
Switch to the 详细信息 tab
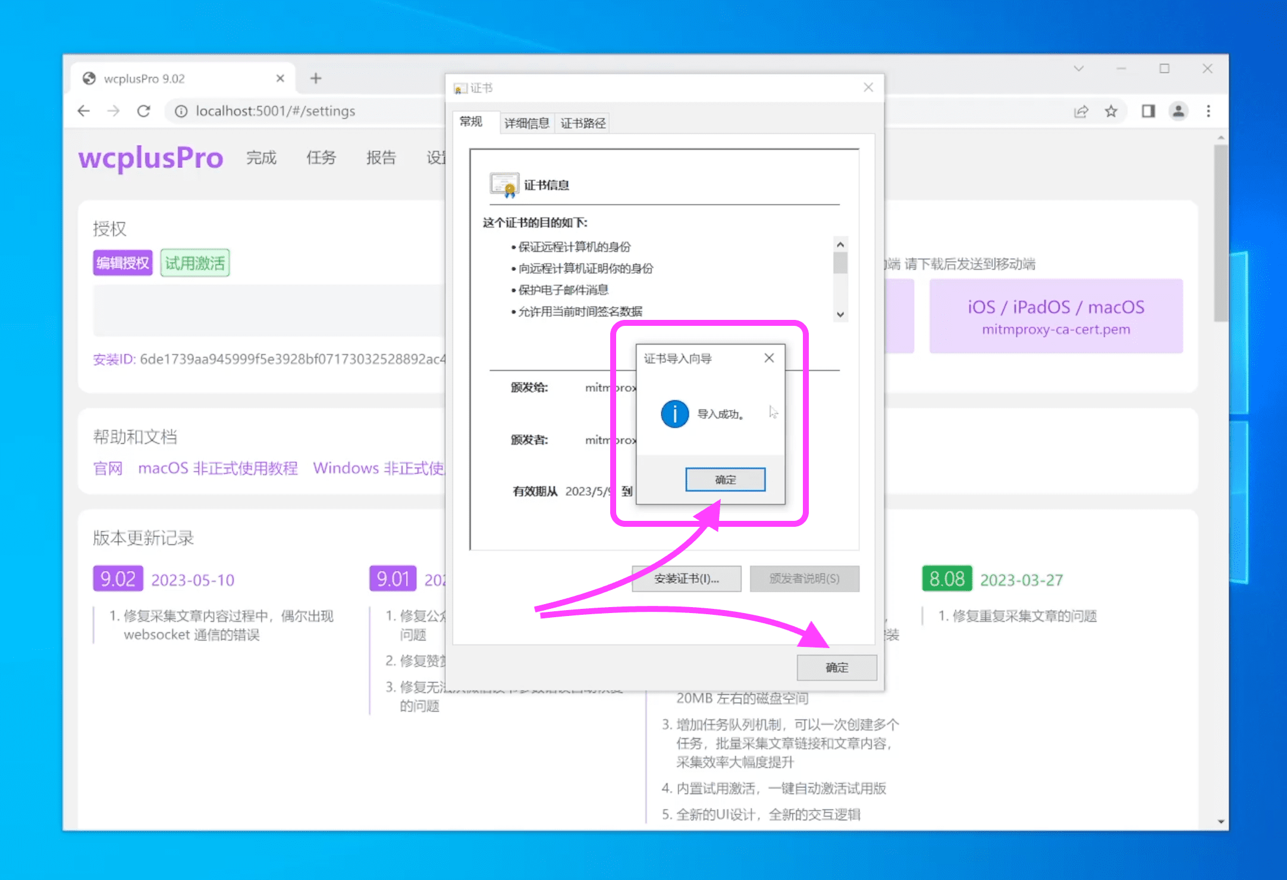click(526, 123)
